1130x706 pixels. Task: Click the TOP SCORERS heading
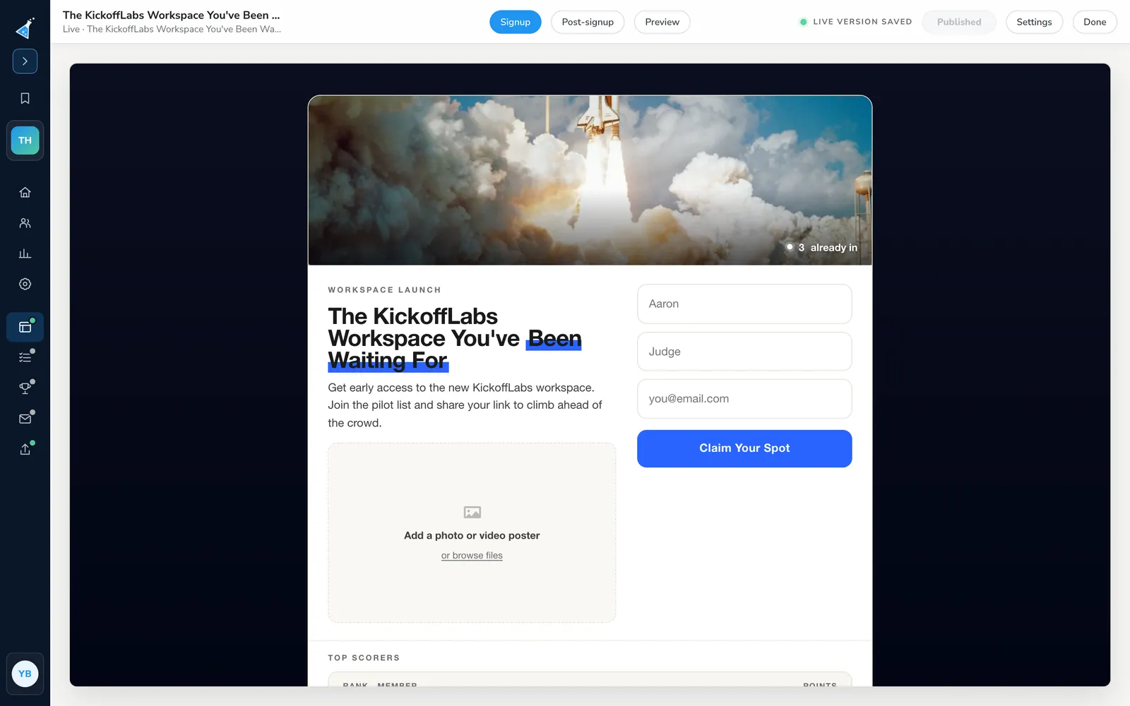pos(364,658)
